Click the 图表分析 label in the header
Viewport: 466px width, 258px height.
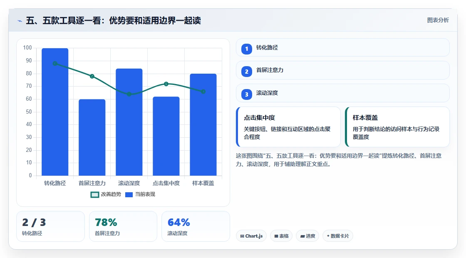click(438, 20)
